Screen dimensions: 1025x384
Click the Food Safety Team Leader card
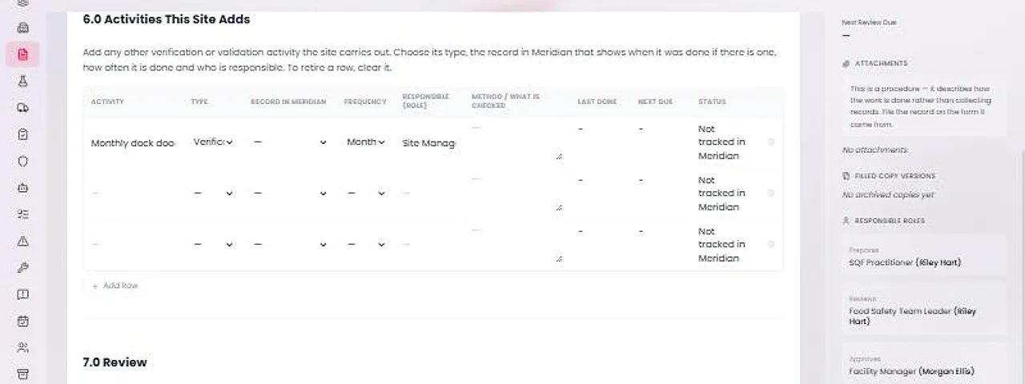pyautogui.click(x=924, y=310)
